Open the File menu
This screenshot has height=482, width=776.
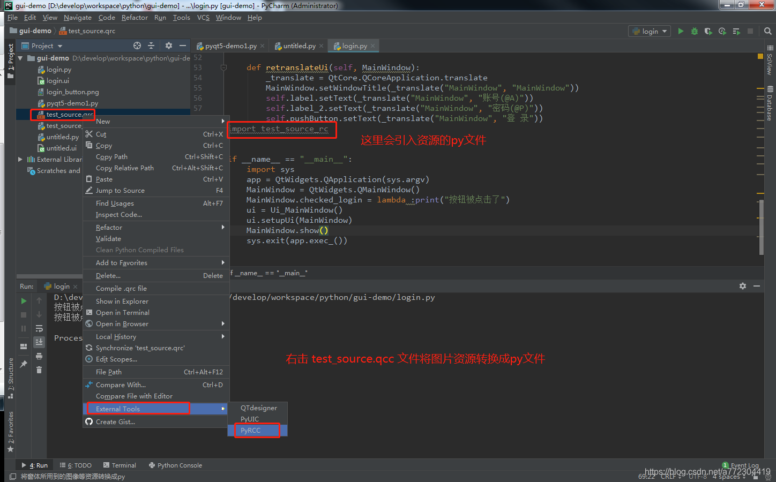pyautogui.click(x=13, y=18)
